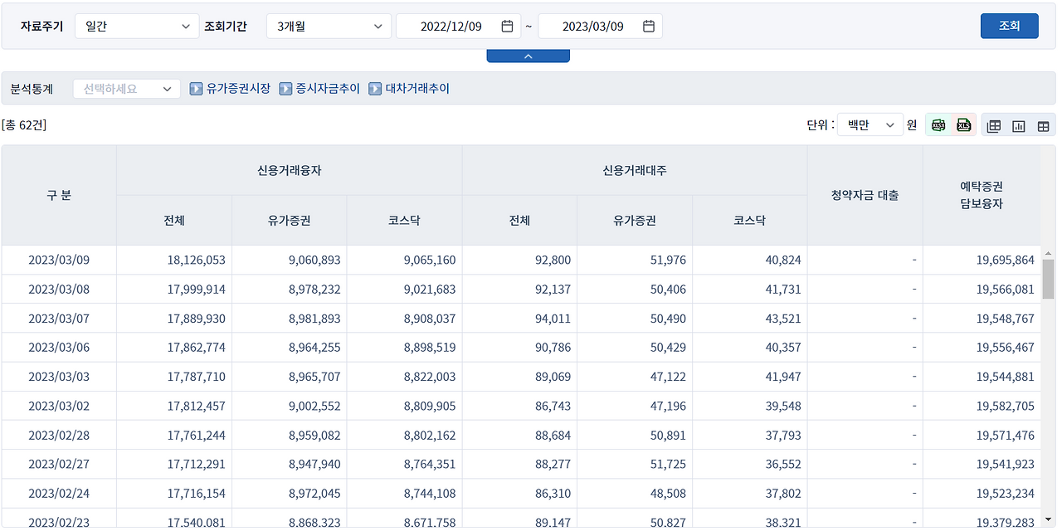Switch to the combined table-chart view icon
This screenshot has width=1062, height=531.
[994, 124]
